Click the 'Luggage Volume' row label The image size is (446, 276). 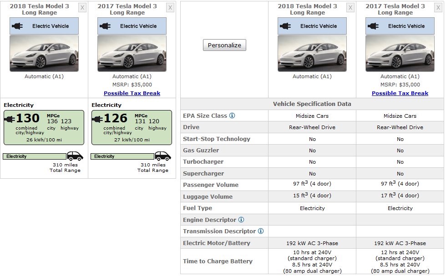(208, 196)
